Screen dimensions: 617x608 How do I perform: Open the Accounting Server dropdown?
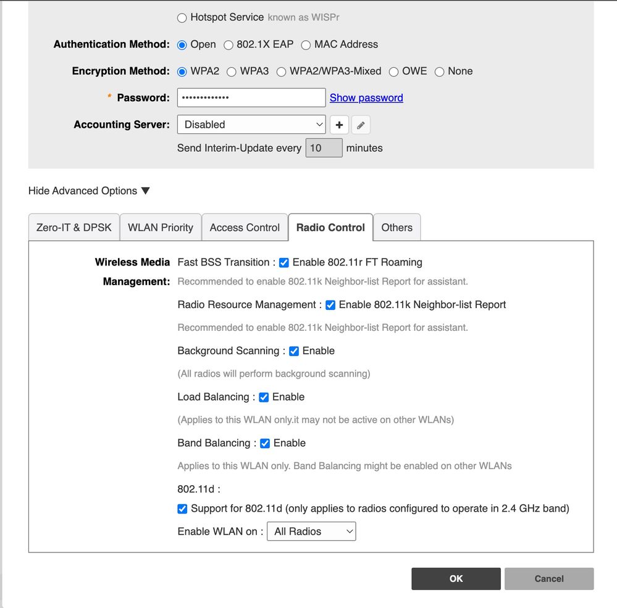(251, 125)
